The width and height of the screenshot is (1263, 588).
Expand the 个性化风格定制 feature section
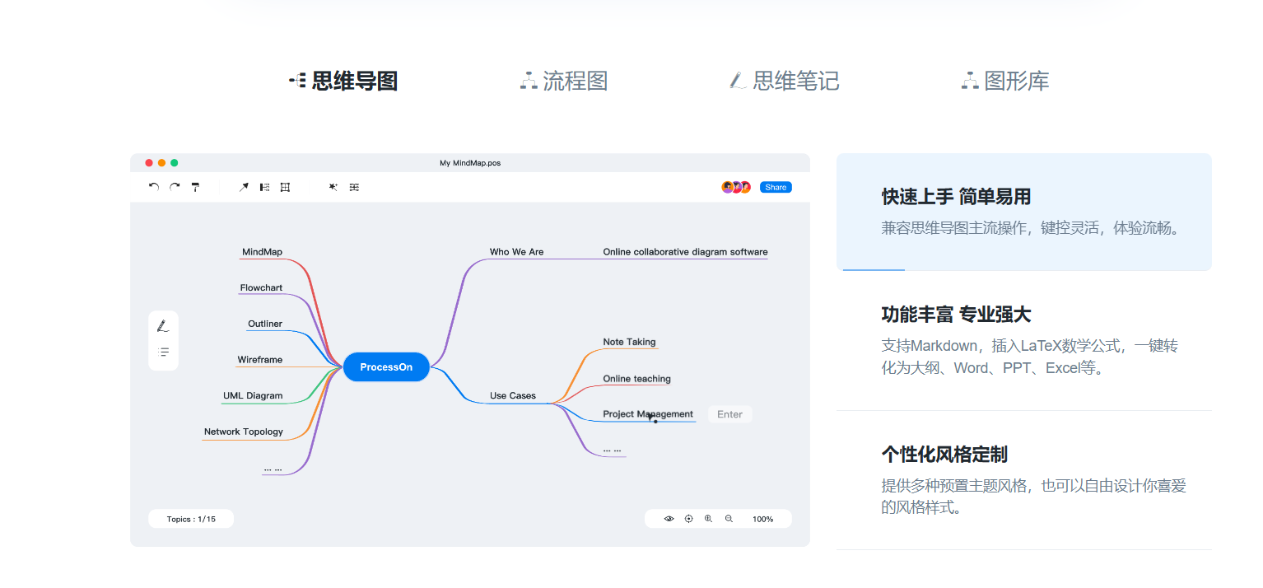click(1023, 479)
